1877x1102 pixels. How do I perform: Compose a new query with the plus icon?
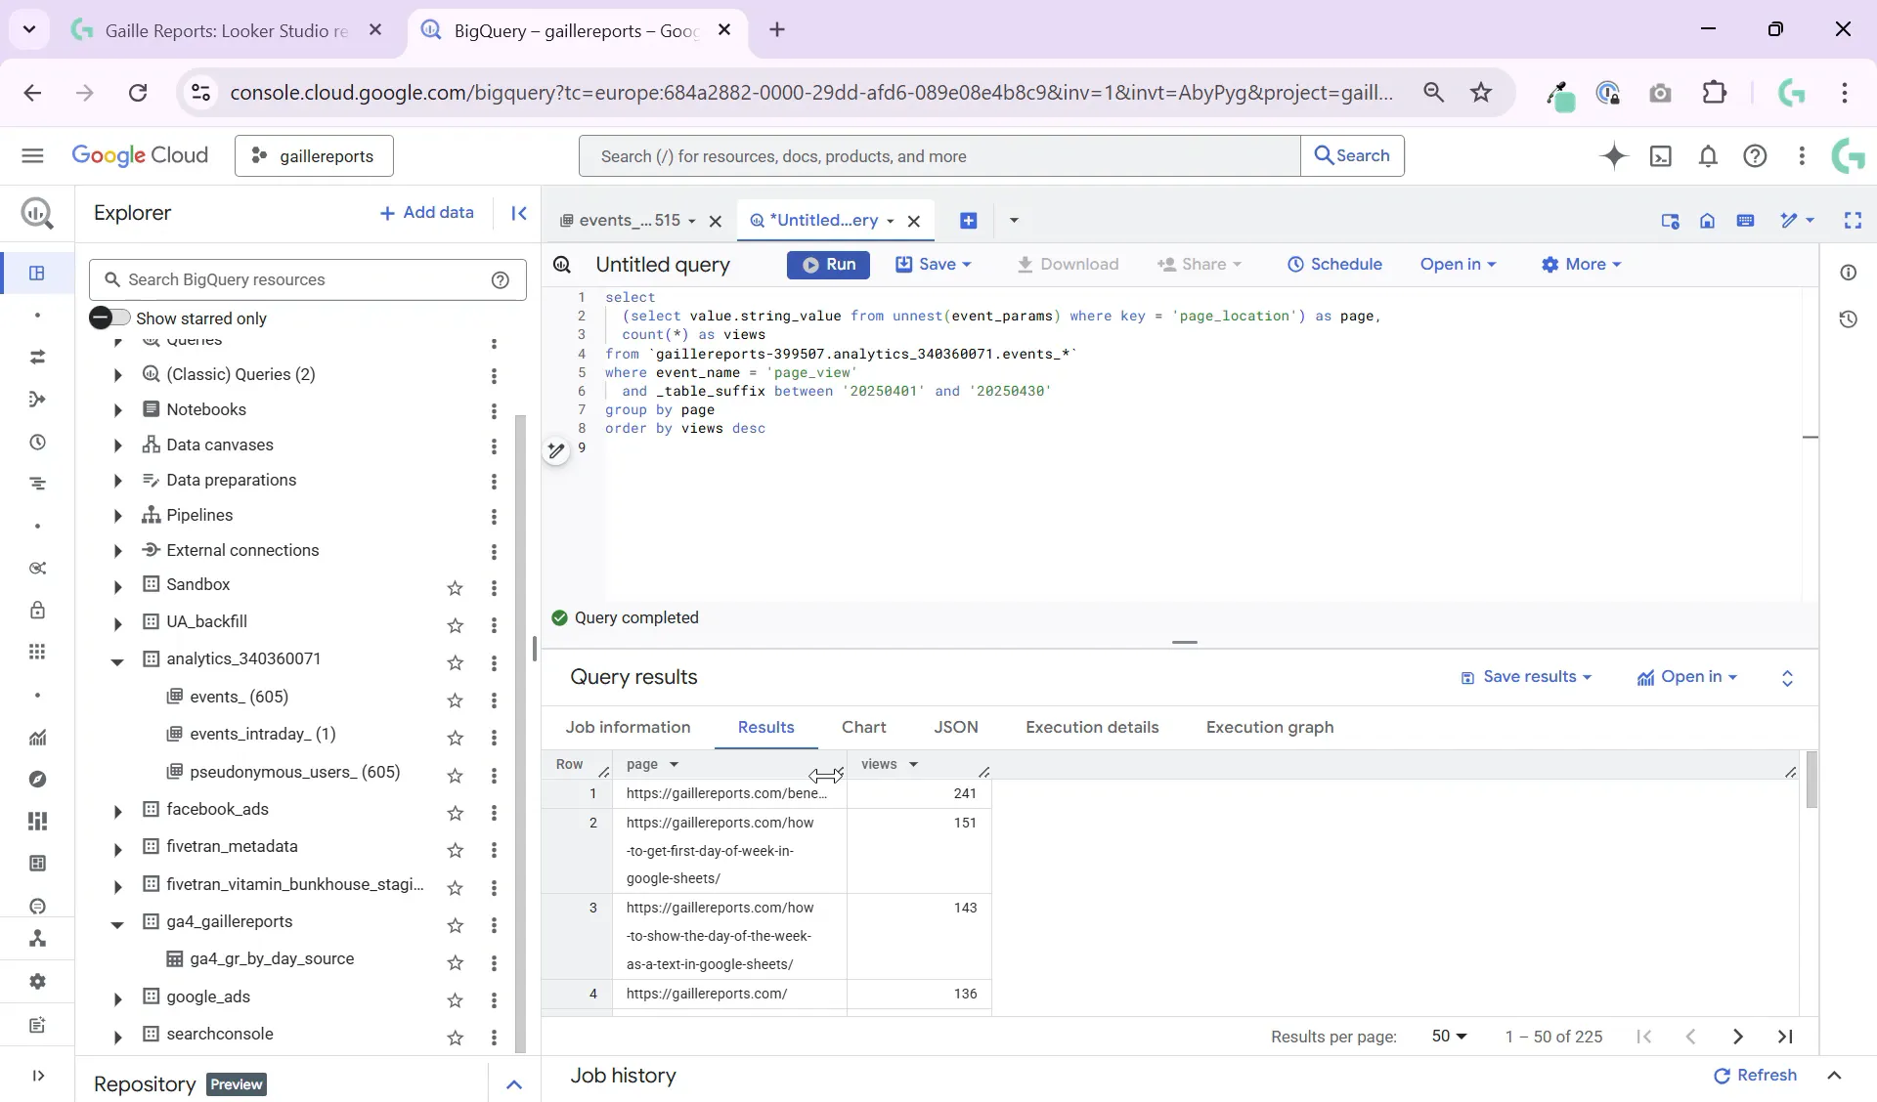[x=968, y=221]
